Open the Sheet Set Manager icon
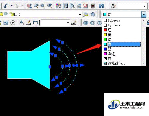 79,6
